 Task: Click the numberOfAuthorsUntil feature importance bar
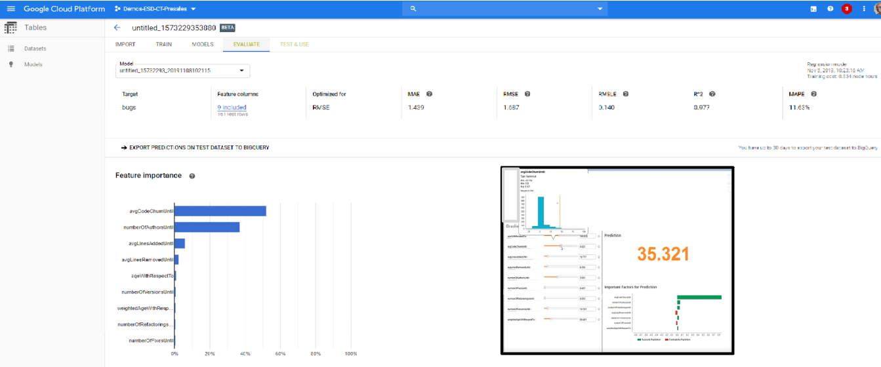click(x=207, y=227)
